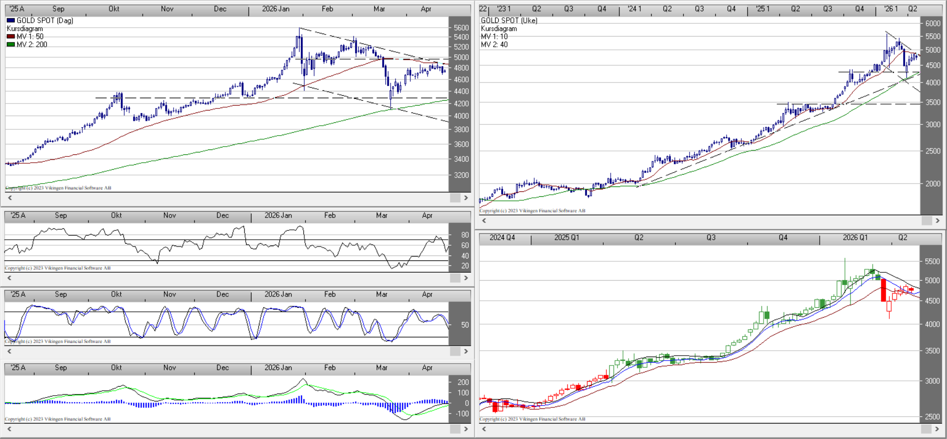Click the 2026 Q1 marker on the candlestick timeline
947x439 pixels.
pyautogui.click(x=855, y=238)
